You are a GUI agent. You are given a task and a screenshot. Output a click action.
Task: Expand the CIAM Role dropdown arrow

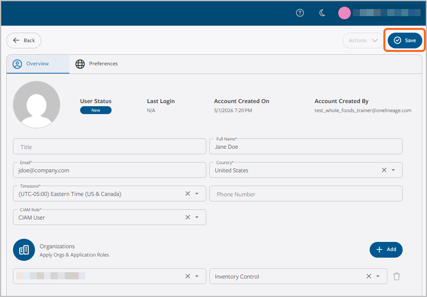click(x=197, y=217)
